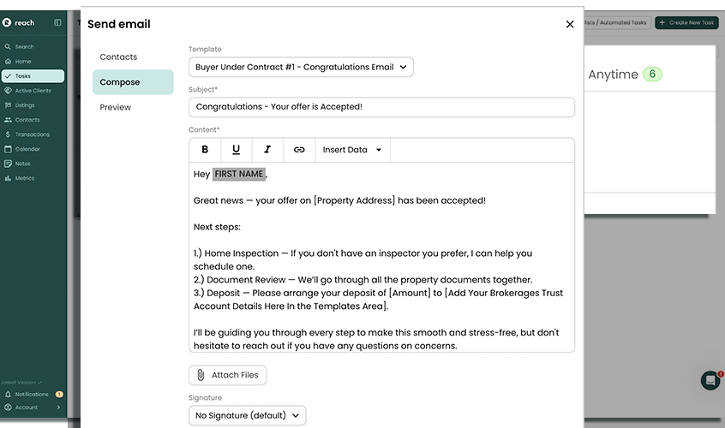Toggle bold formatting in the editor

point(205,150)
